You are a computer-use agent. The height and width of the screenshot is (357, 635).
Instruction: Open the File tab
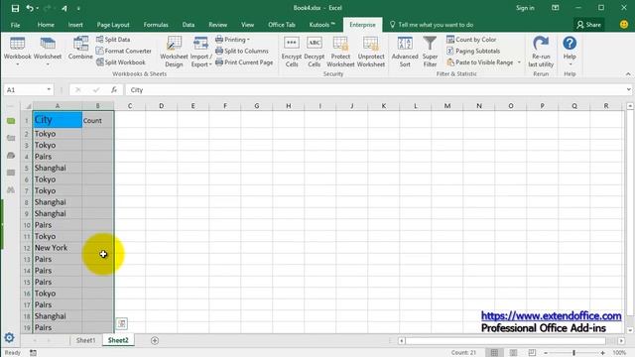pos(16,25)
